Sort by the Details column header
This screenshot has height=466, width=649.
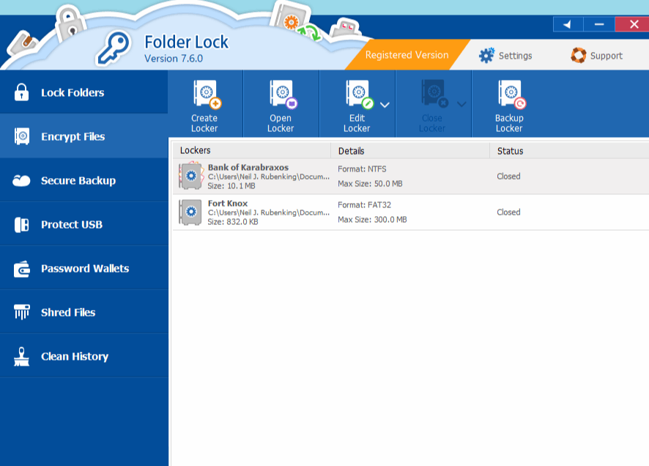coord(411,151)
